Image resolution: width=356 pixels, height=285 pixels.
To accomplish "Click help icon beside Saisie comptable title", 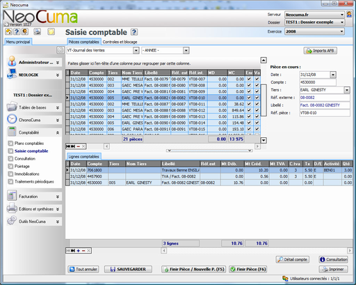I will pos(134,32).
